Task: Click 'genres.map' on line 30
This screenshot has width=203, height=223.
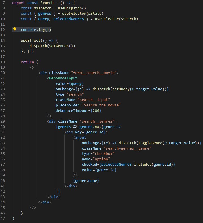Action: pyautogui.click(x=90, y=127)
